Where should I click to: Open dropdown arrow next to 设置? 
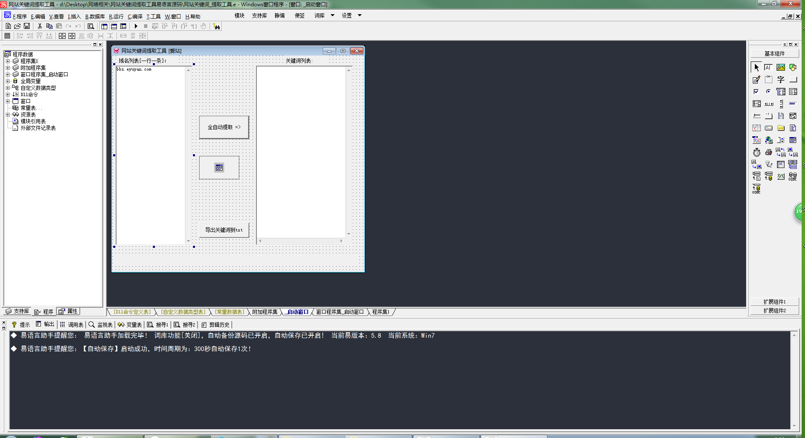tap(359, 15)
